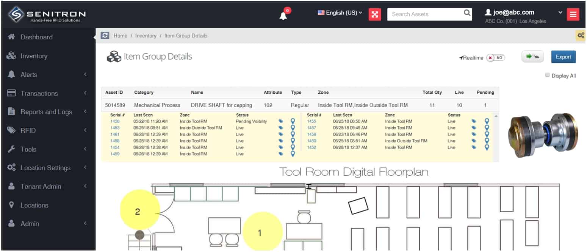Screen dimensions: 587x252
Task: Click the Export button
Action: click(563, 57)
